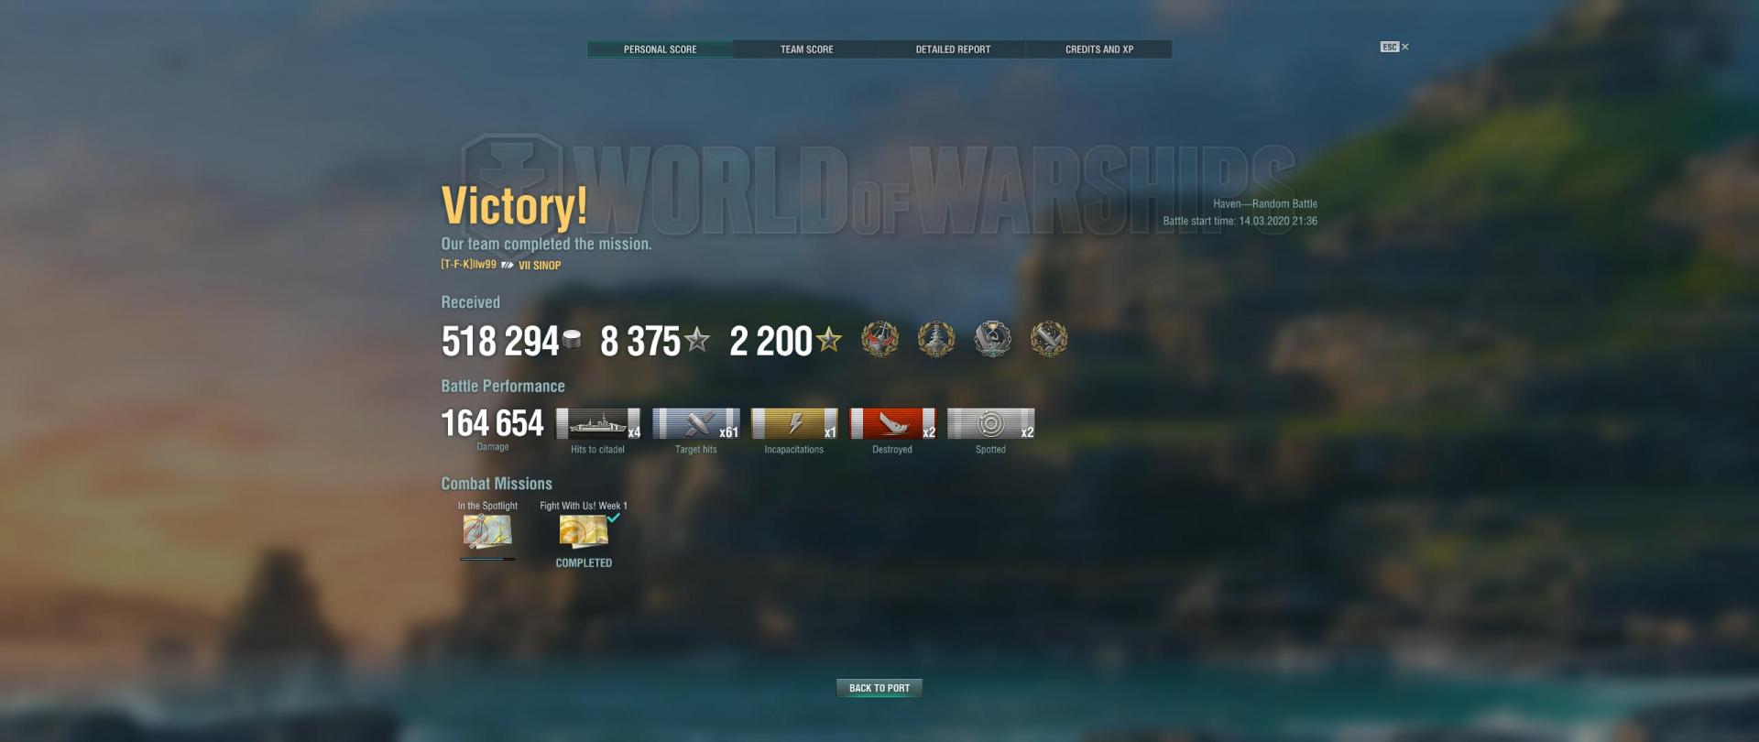Close the results screen with ESC icon
The width and height of the screenshot is (1759, 742).
coord(1394,47)
